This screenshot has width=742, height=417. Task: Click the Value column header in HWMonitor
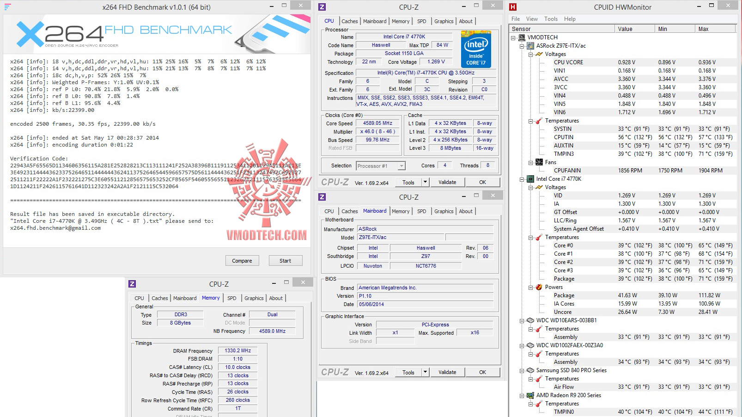[x=634, y=29]
